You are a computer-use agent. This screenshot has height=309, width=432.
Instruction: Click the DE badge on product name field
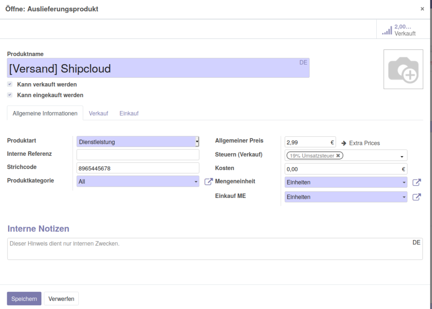pyautogui.click(x=303, y=62)
